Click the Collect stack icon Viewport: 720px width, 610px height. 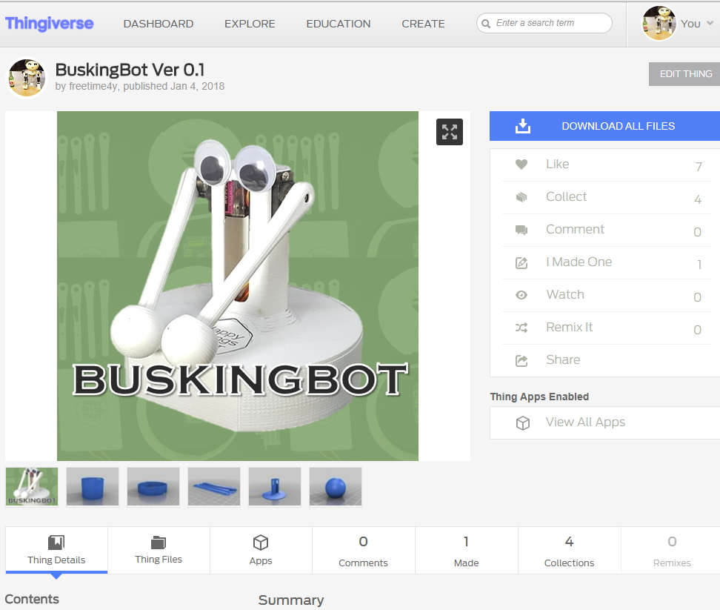521,197
